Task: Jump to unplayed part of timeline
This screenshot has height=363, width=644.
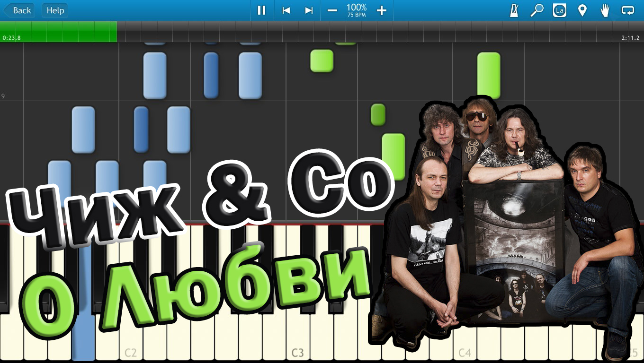Action: point(380,32)
